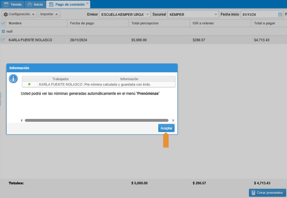Uncheck the KARLA FUENTE NOLASCO row checkbox
Viewport: 287px width, 198px height.
pyautogui.click(x=3, y=40)
